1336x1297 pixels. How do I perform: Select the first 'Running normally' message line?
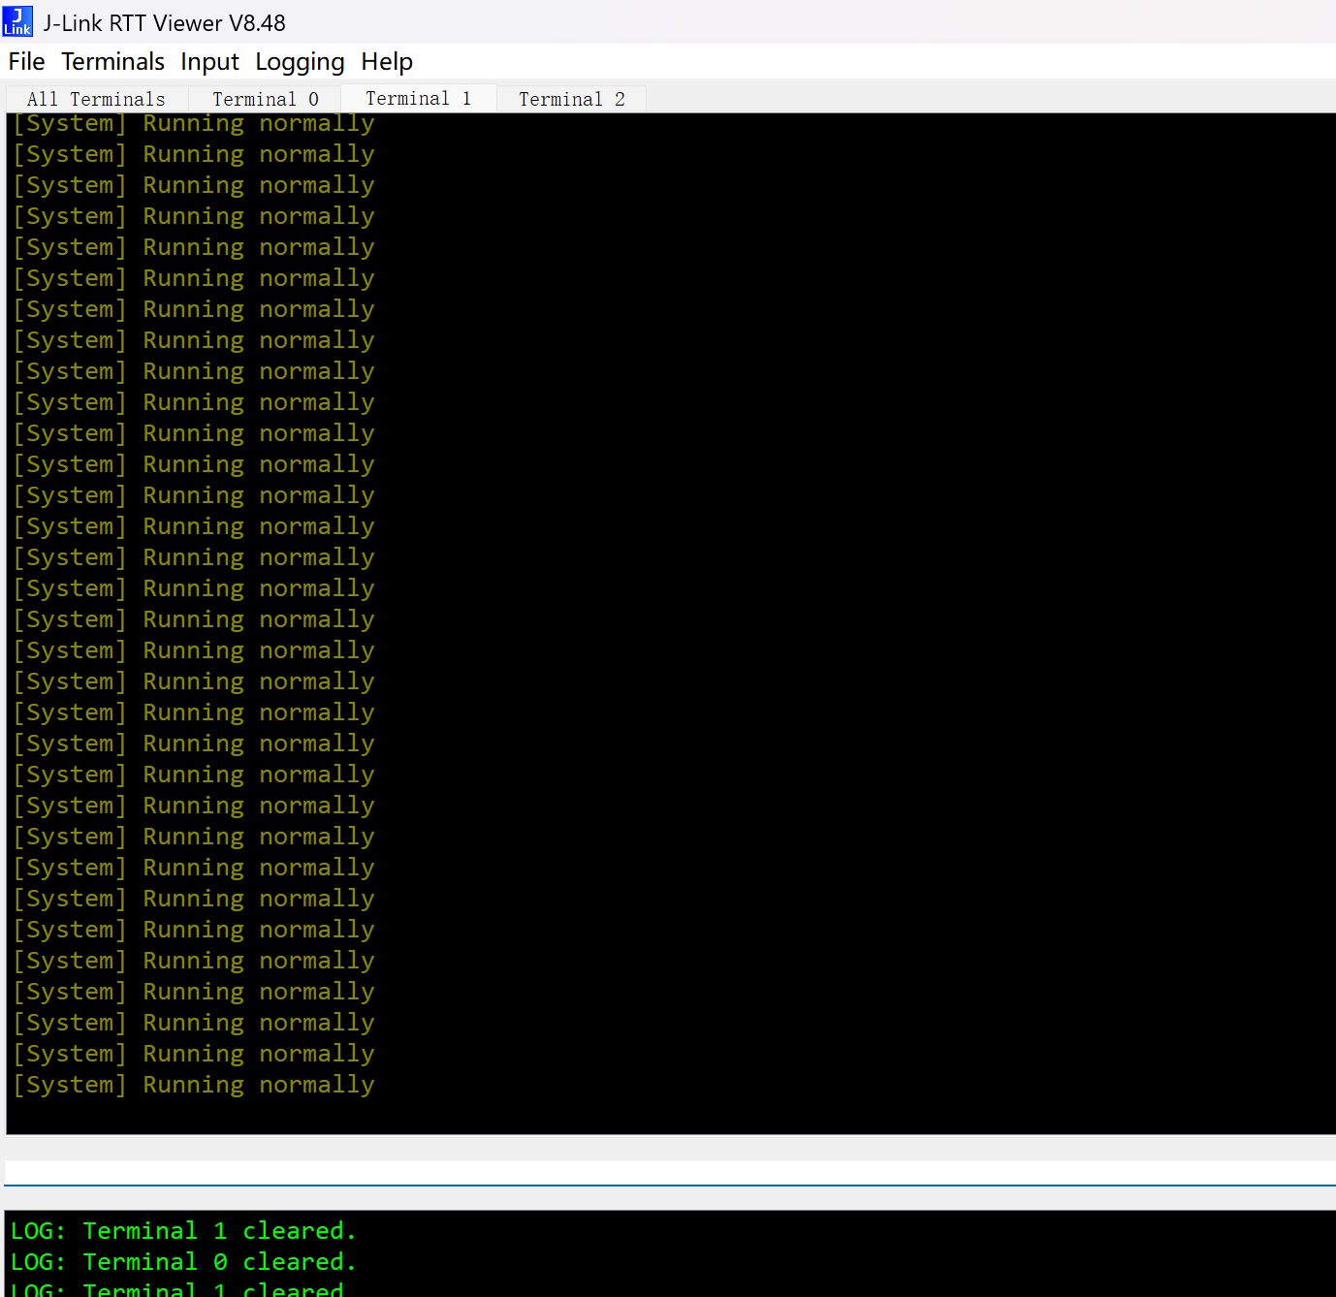click(194, 122)
